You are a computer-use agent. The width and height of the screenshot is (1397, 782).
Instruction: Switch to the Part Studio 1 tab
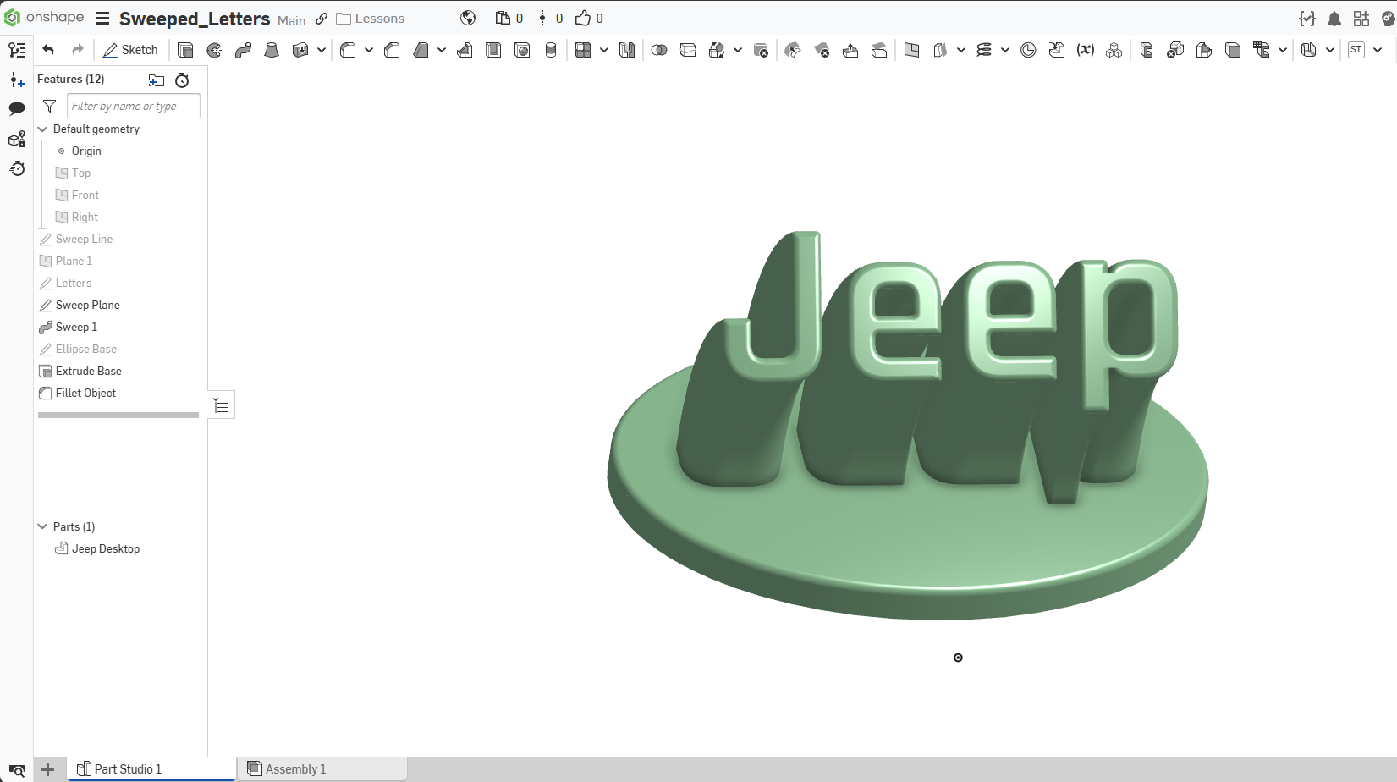point(151,768)
